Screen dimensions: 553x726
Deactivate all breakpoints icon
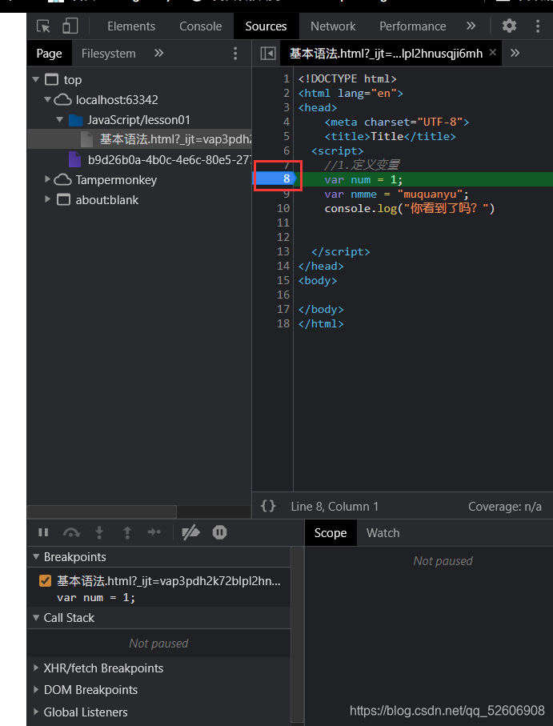coord(190,532)
